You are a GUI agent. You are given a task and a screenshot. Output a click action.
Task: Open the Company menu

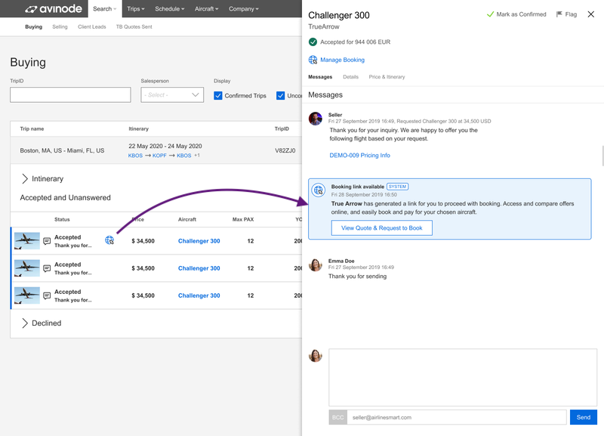point(243,9)
